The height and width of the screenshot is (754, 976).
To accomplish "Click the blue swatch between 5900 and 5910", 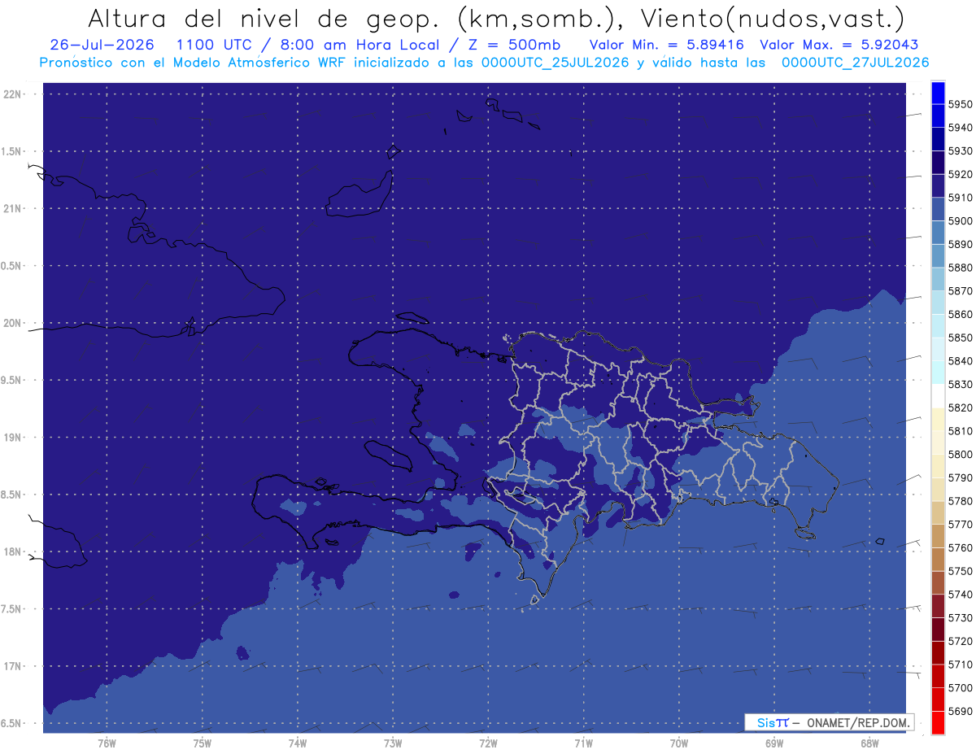I will click(938, 209).
